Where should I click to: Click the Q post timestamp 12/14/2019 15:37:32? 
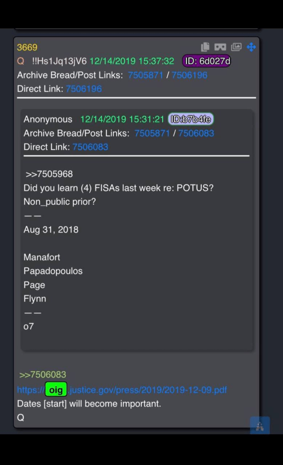pyautogui.click(x=132, y=61)
